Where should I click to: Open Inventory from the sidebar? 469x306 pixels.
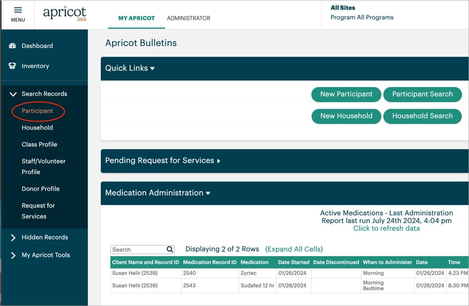coord(35,66)
